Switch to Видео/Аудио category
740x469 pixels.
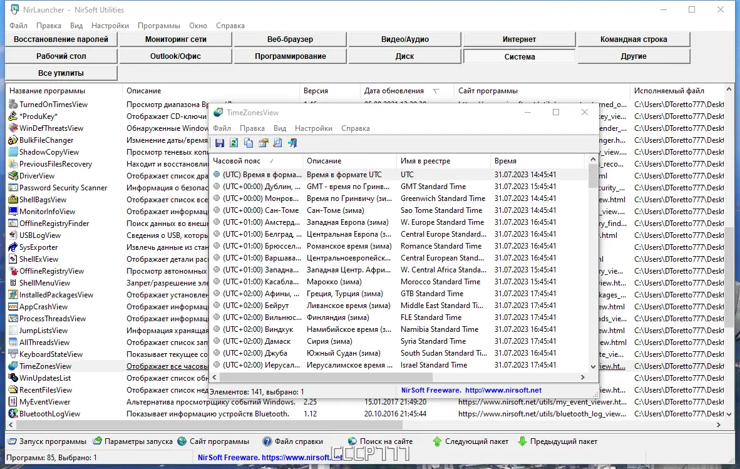tap(405, 39)
